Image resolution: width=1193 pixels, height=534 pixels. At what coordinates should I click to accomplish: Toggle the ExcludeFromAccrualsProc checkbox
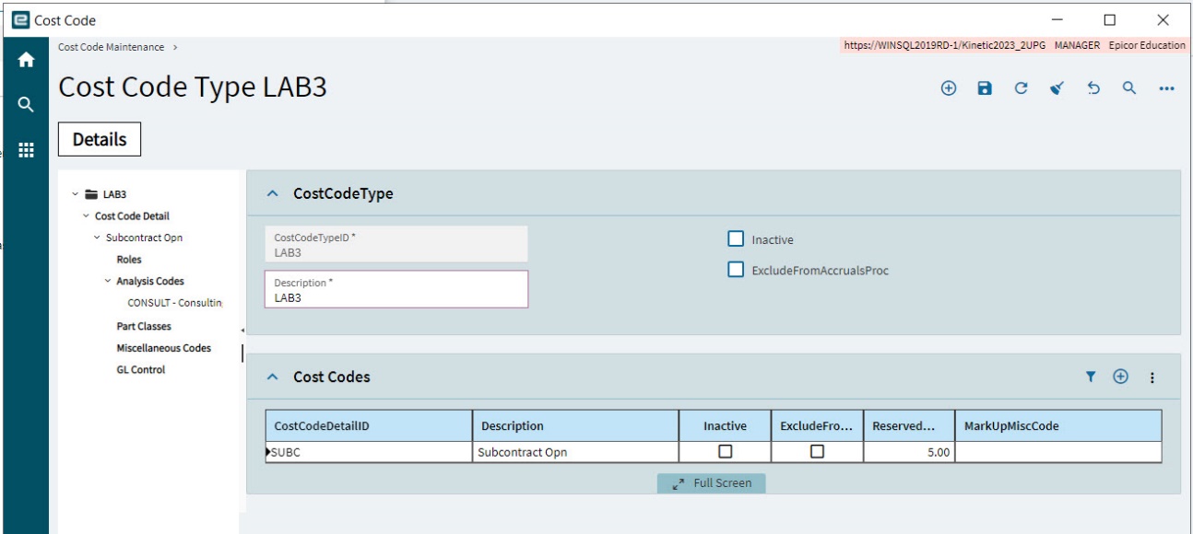(736, 270)
